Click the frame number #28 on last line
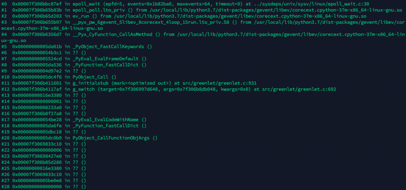 click(6, 186)
